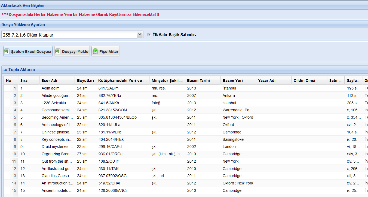368x197 pixels.
Task: Click the Excel icon on Dosyayı Yükle
Action: click(57, 51)
